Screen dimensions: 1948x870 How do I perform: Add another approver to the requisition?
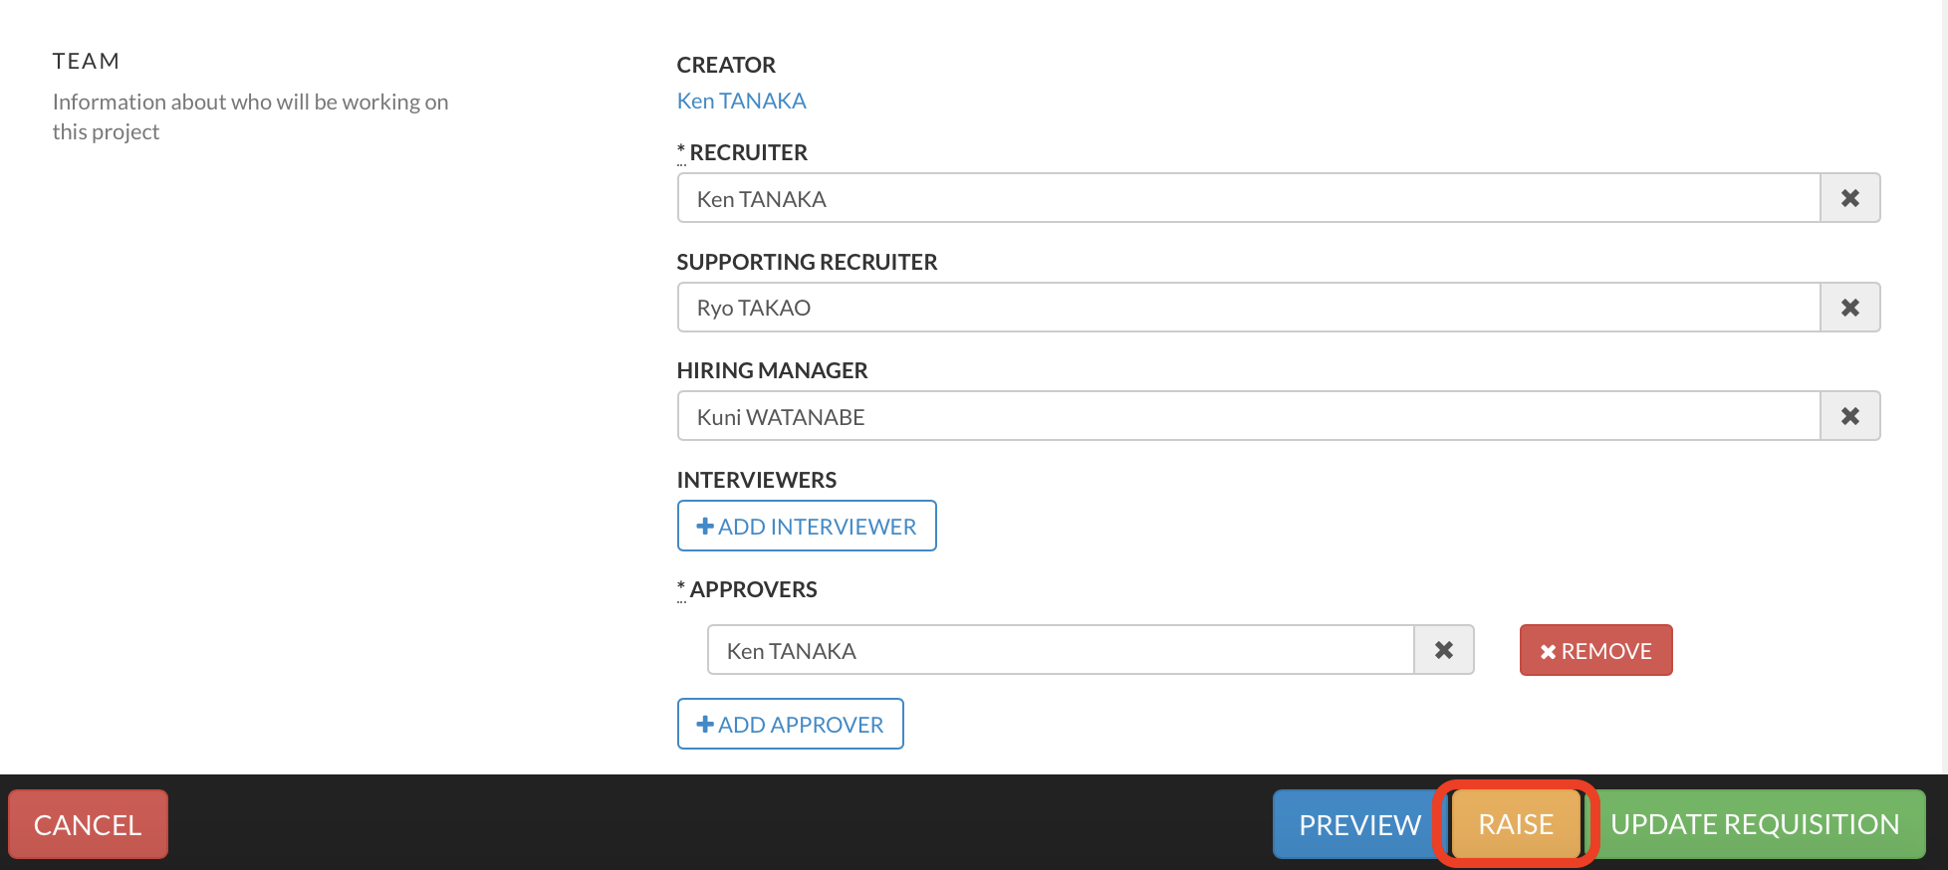tap(790, 724)
